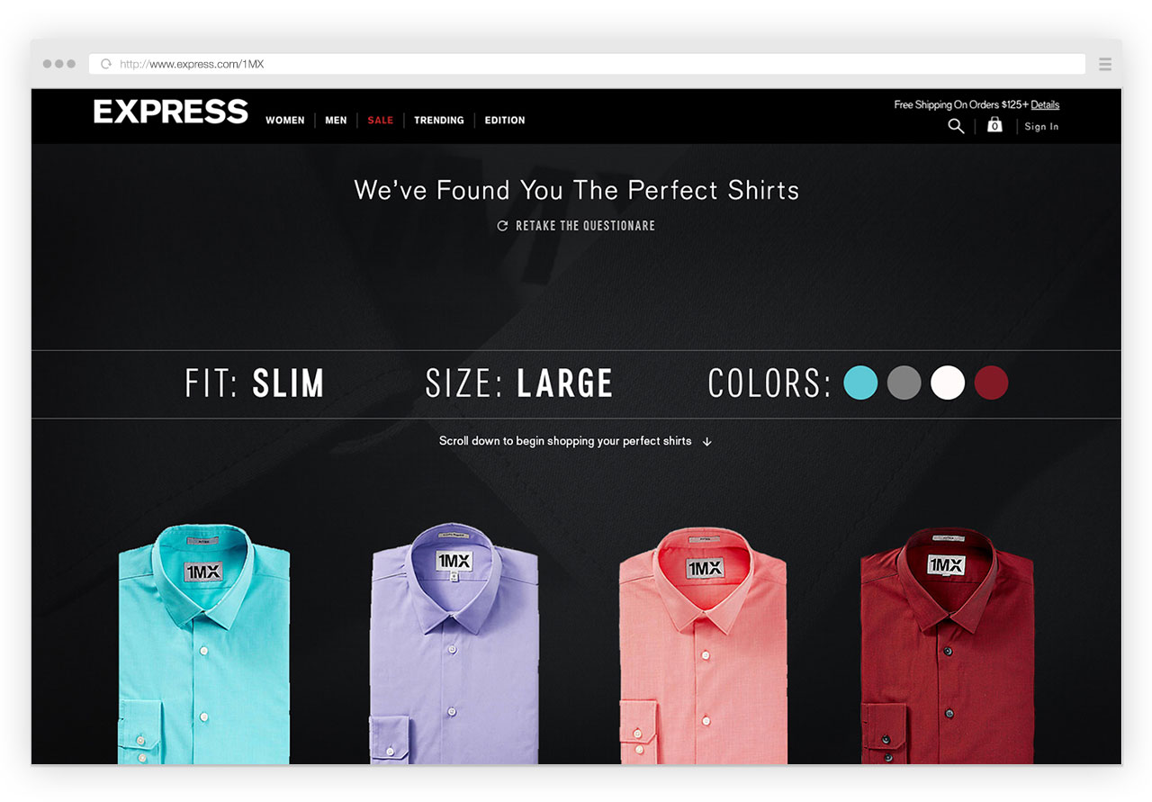Viewport: 1152px width, 802px height.
Task: Open the search magnifier icon
Action: click(956, 126)
